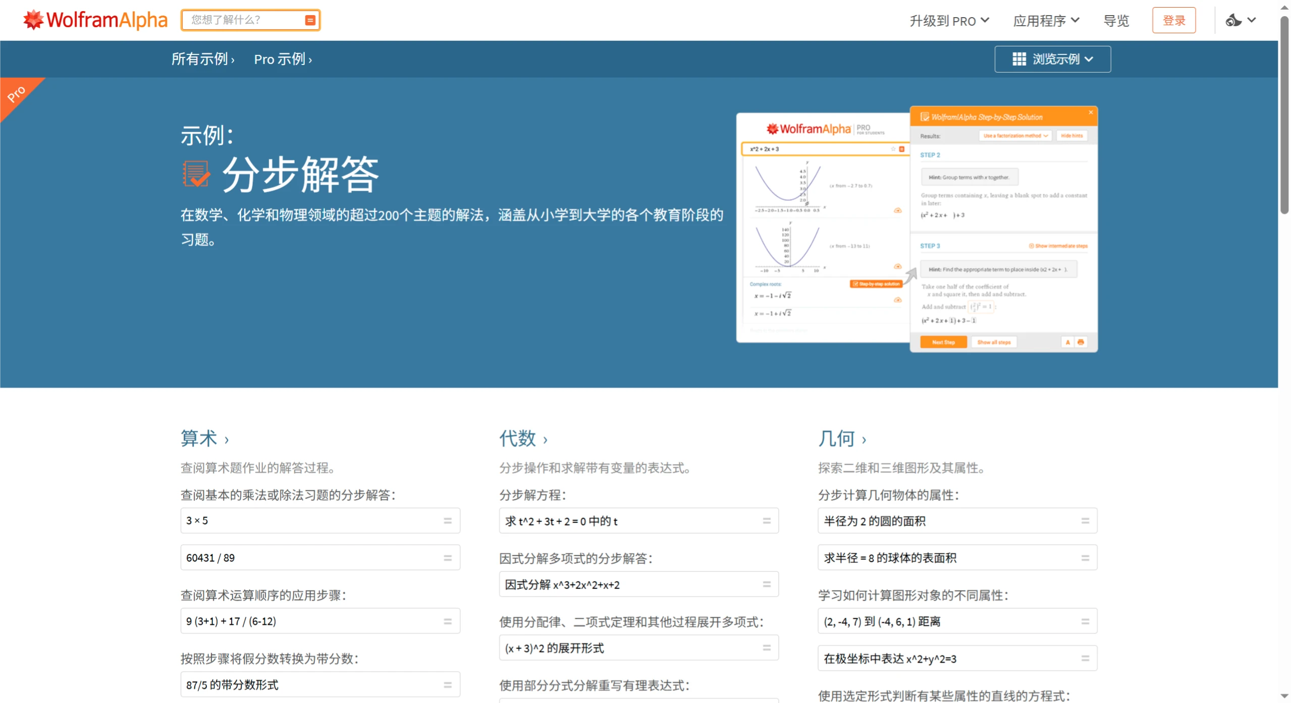
Task: Select the example 半径为 2 的圆的面积
Action: point(957,520)
